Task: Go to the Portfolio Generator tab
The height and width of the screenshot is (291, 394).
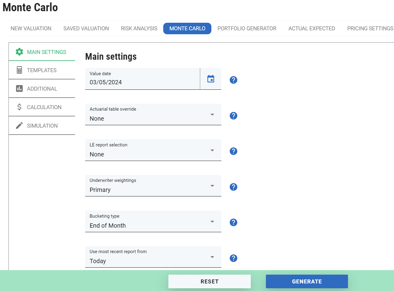Action: pos(247,28)
